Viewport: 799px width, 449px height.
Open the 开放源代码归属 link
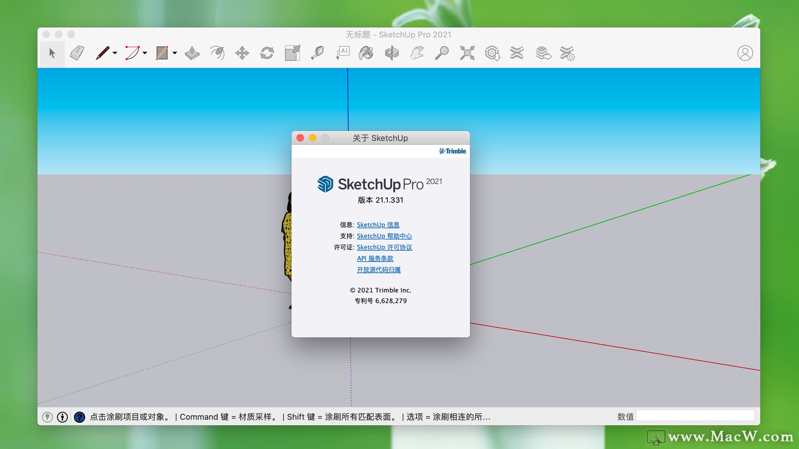coord(379,270)
